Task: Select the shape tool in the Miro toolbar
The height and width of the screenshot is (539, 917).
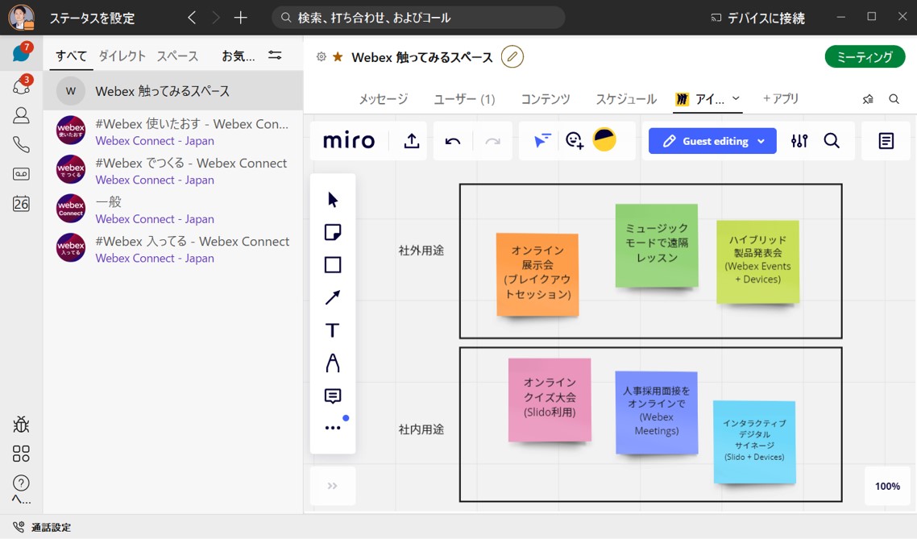Action: (x=333, y=265)
